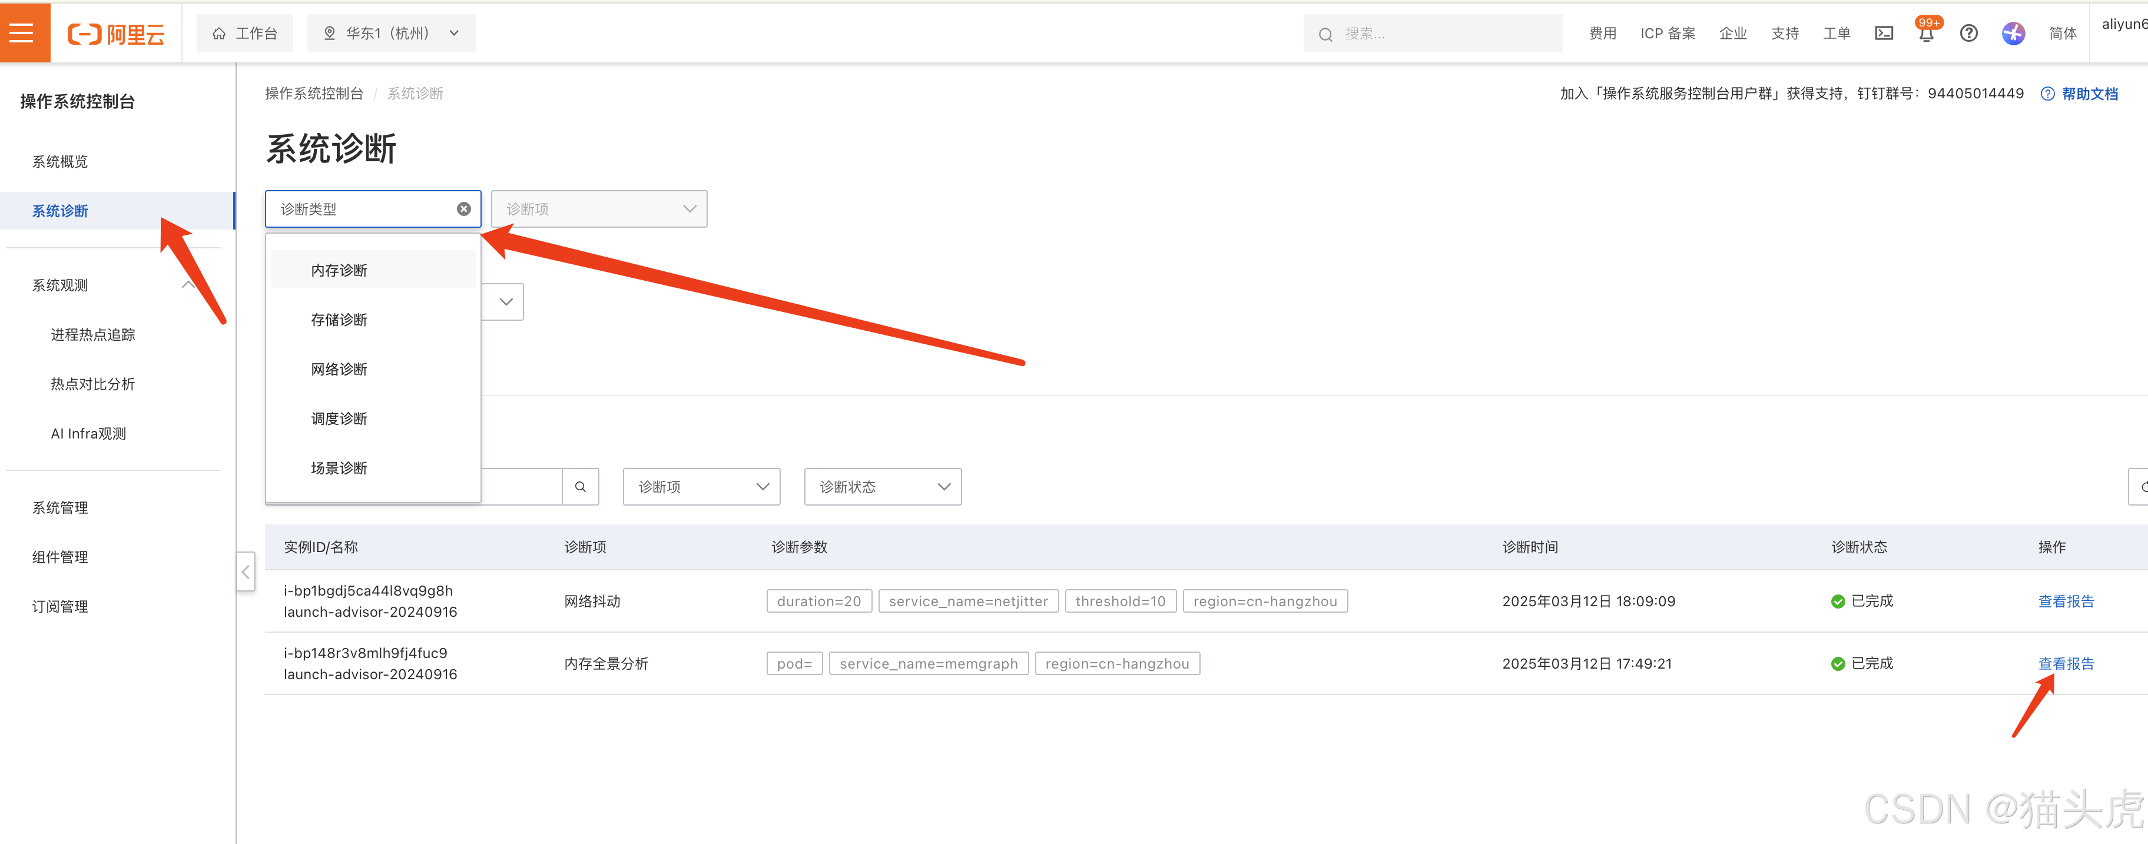
Task: Open 热点对比分析 page
Action: pyautogui.click(x=92, y=384)
